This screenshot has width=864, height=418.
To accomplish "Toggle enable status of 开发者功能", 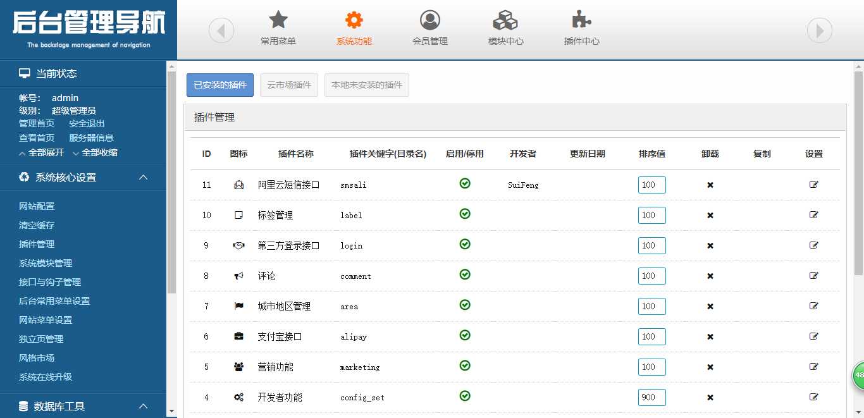I will tap(465, 396).
